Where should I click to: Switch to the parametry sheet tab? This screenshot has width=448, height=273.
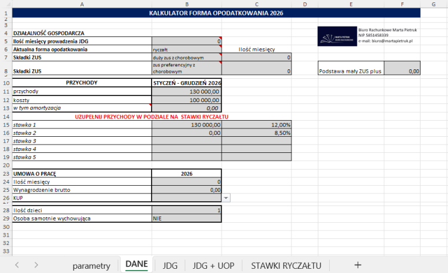(x=91, y=266)
